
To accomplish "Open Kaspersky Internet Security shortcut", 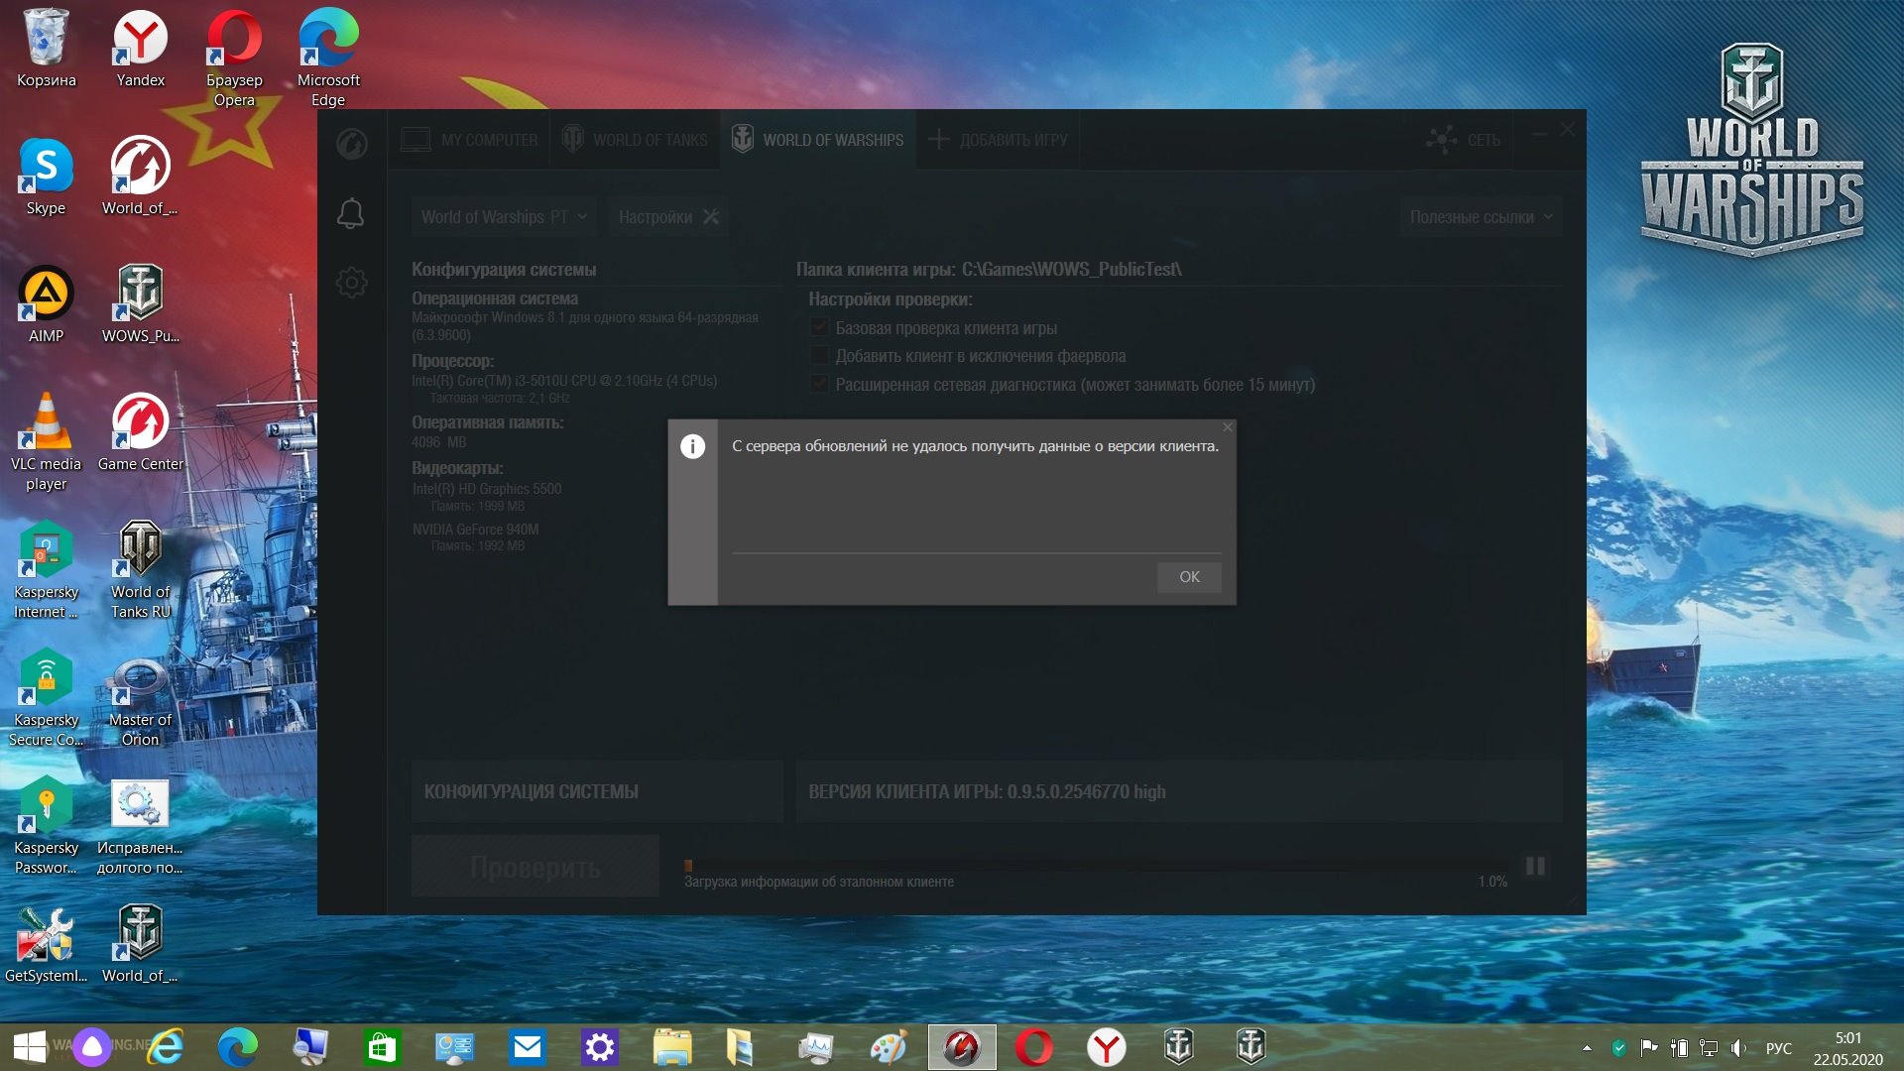I will pyautogui.click(x=46, y=569).
